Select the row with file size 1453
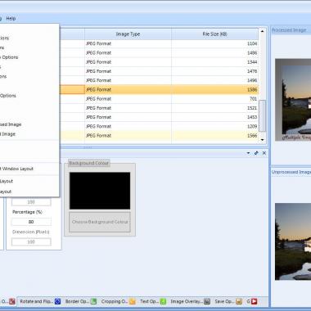 tap(159, 117)
